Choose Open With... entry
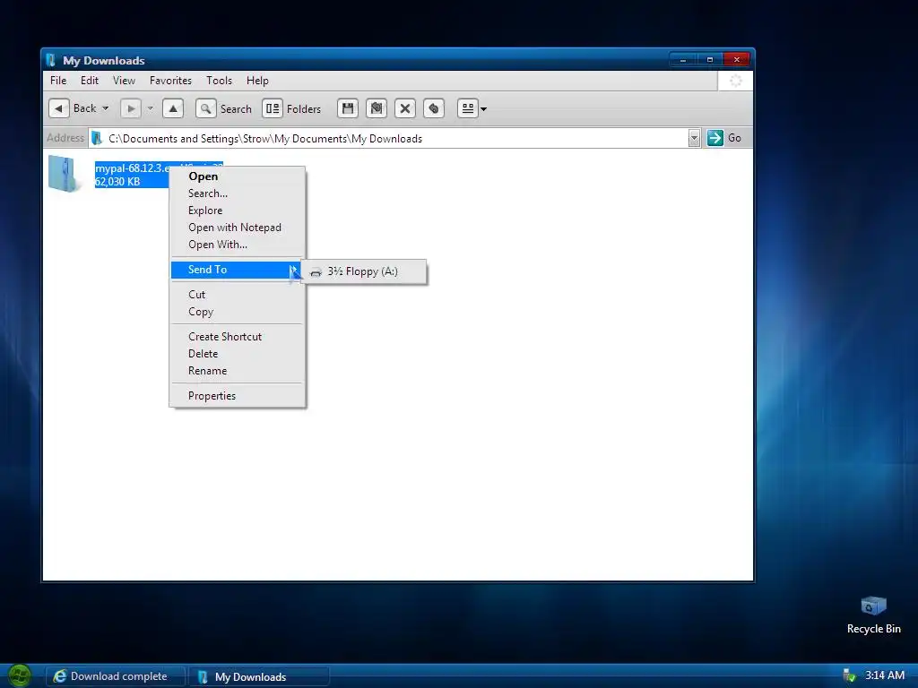The width and height of the screenshot is (918, 688). tap(237, 244)
